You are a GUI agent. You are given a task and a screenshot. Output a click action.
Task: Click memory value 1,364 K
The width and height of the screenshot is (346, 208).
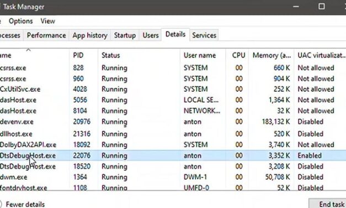click(x=279, y=100)
